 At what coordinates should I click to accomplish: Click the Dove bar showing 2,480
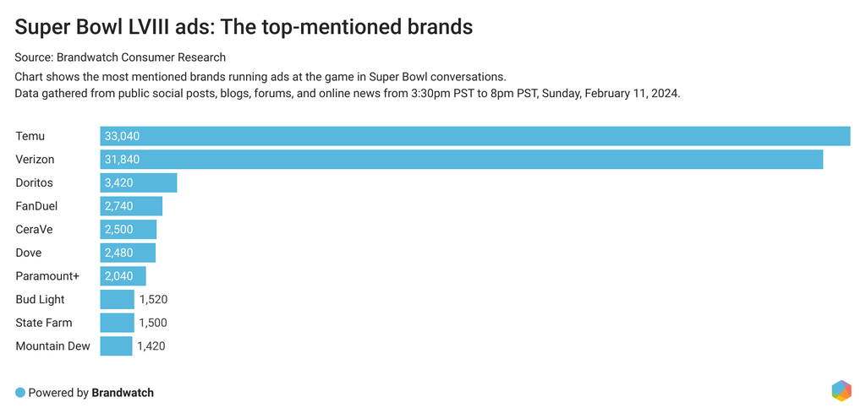[x=128, y=253]
